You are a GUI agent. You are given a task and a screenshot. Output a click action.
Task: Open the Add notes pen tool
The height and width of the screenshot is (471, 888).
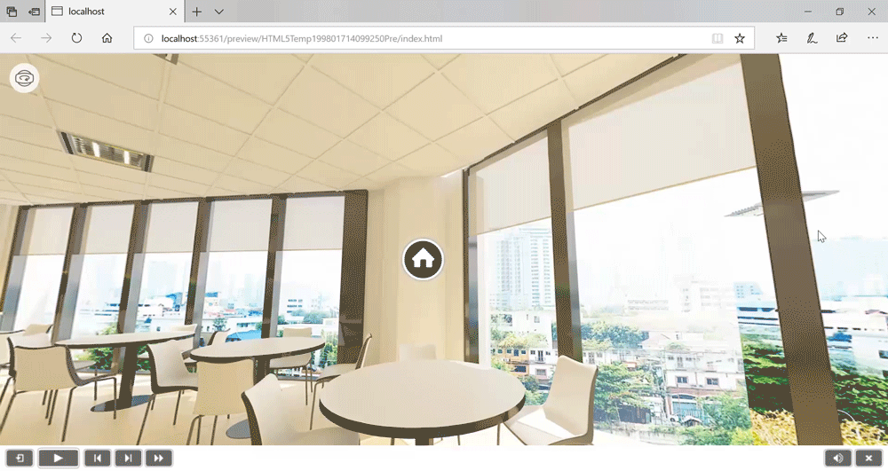(812, 38)
